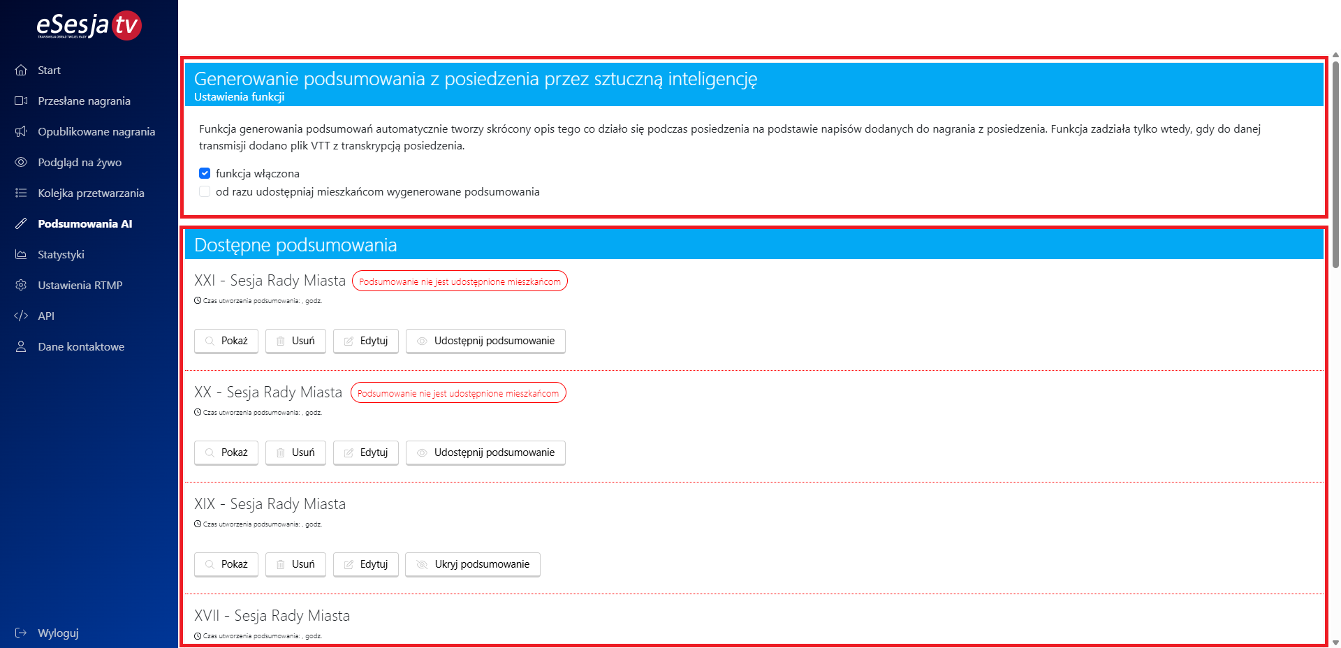Click the eye icon for Podgląd na żywo
Viewport: 1341px width, 648px height.
(x=21, y=162)
